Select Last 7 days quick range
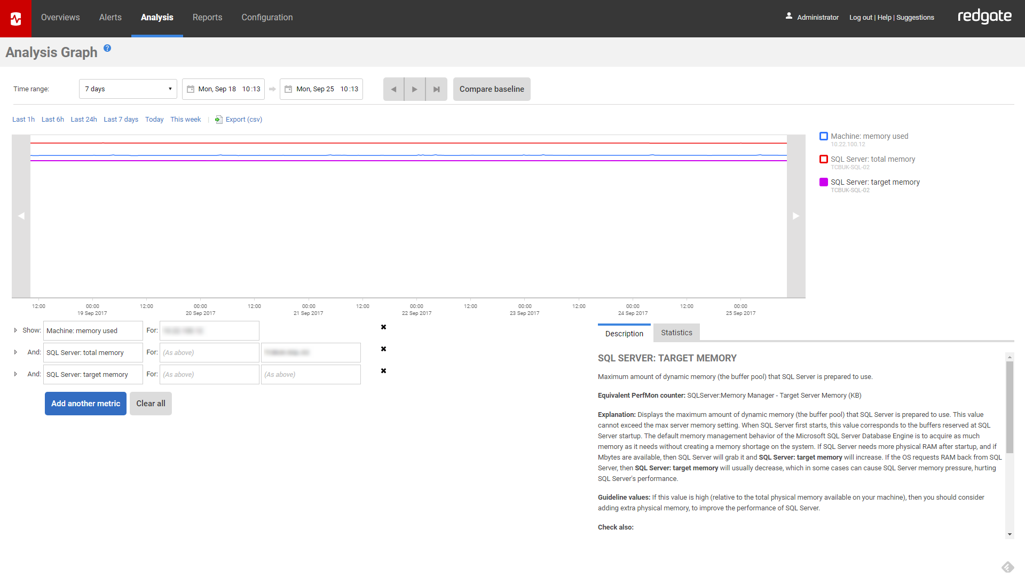 coord(121,120)
